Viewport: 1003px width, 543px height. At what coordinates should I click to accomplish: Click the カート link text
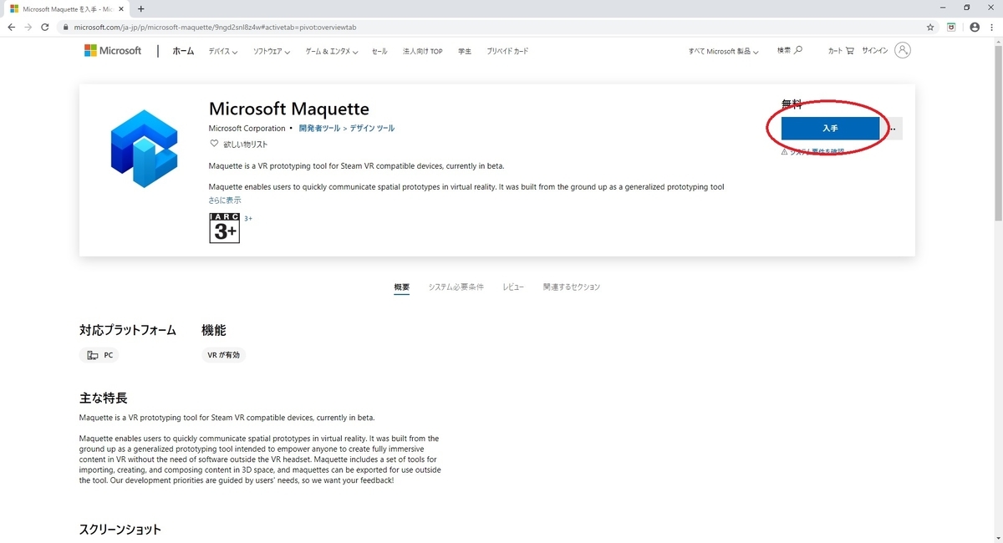835,51
